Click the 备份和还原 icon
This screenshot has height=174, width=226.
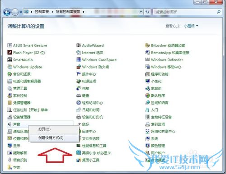click(10, 74)
